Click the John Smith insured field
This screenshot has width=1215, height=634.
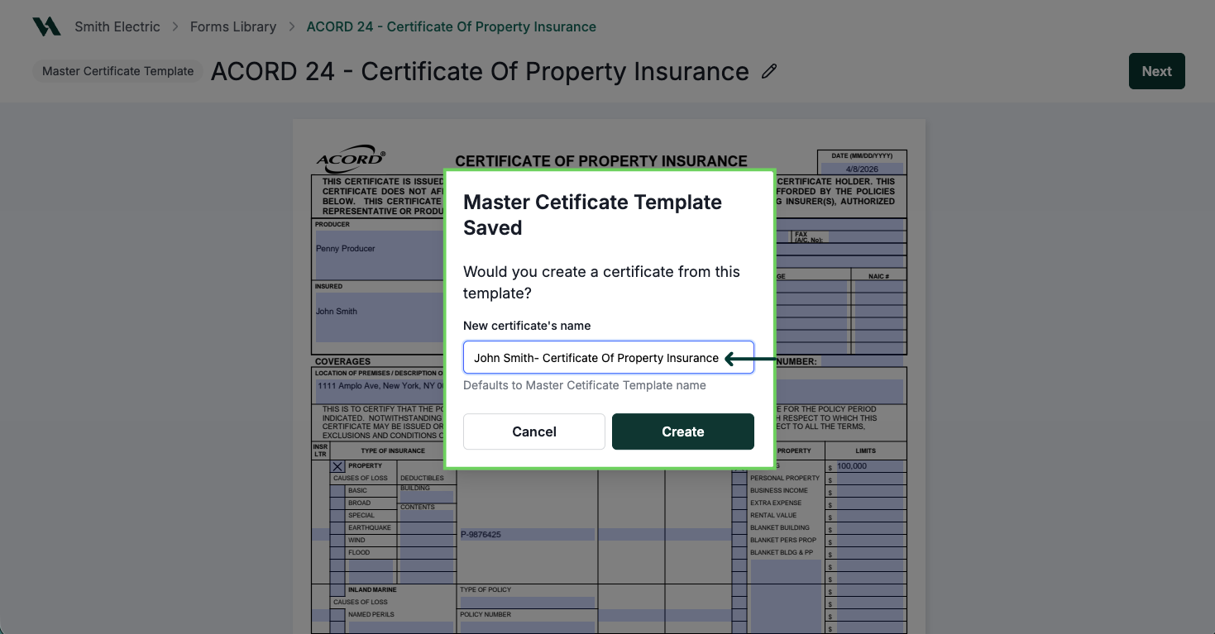click(380, 317)
